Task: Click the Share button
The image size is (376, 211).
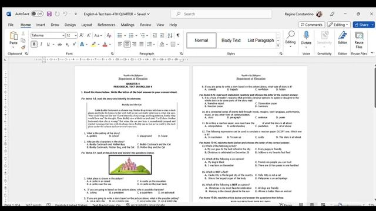Action: pos(362,25)
